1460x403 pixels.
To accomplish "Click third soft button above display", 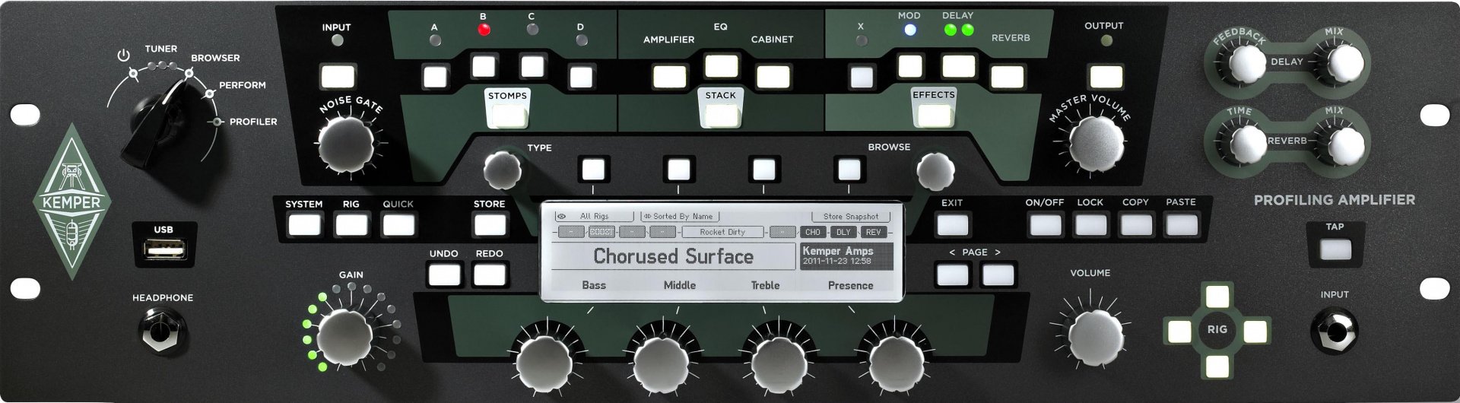I will 763,169.
